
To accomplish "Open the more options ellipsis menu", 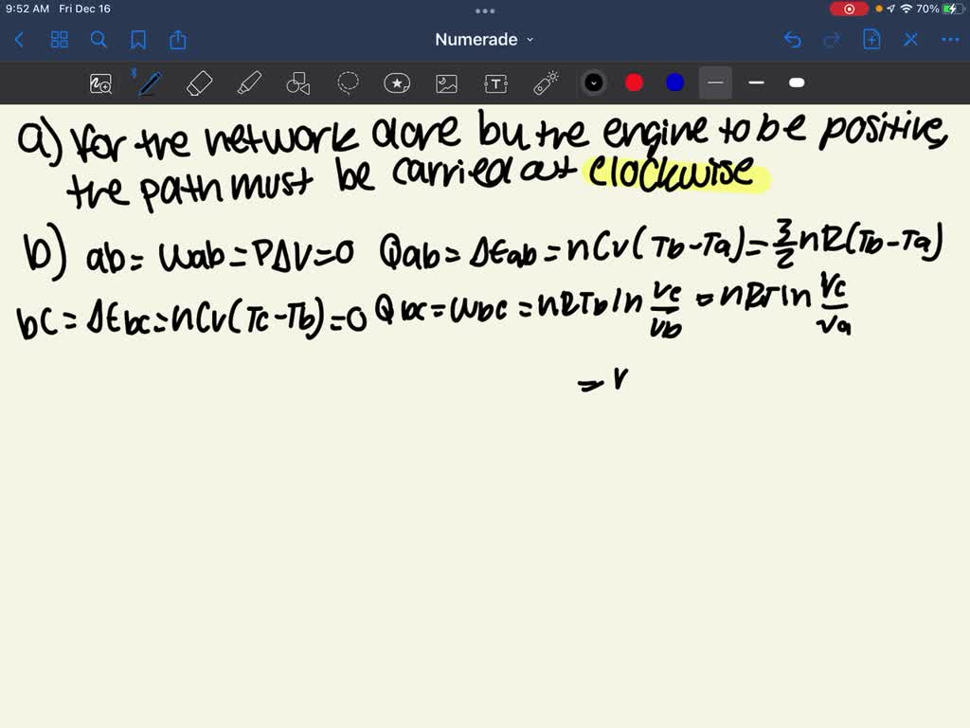I will tap(950, 40).
